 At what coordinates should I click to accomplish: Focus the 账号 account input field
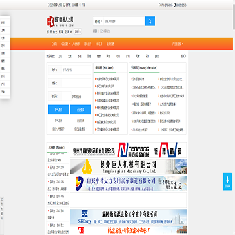click(x=76, y=70)
